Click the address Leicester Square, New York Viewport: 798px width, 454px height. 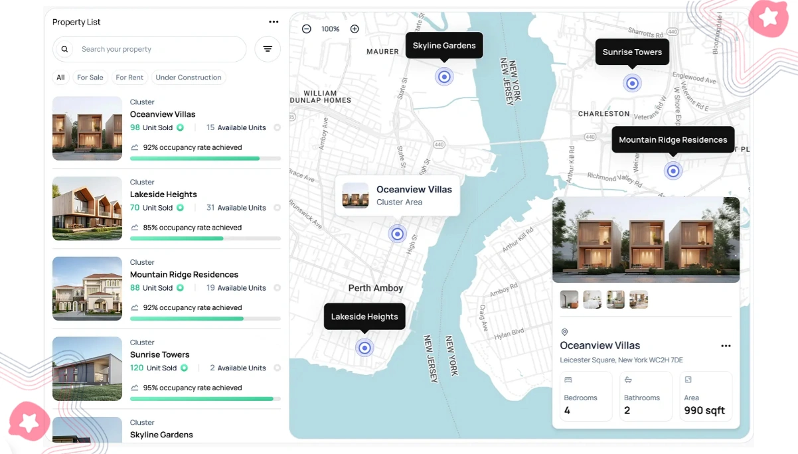pyautogui.click(x=621, y=360)
